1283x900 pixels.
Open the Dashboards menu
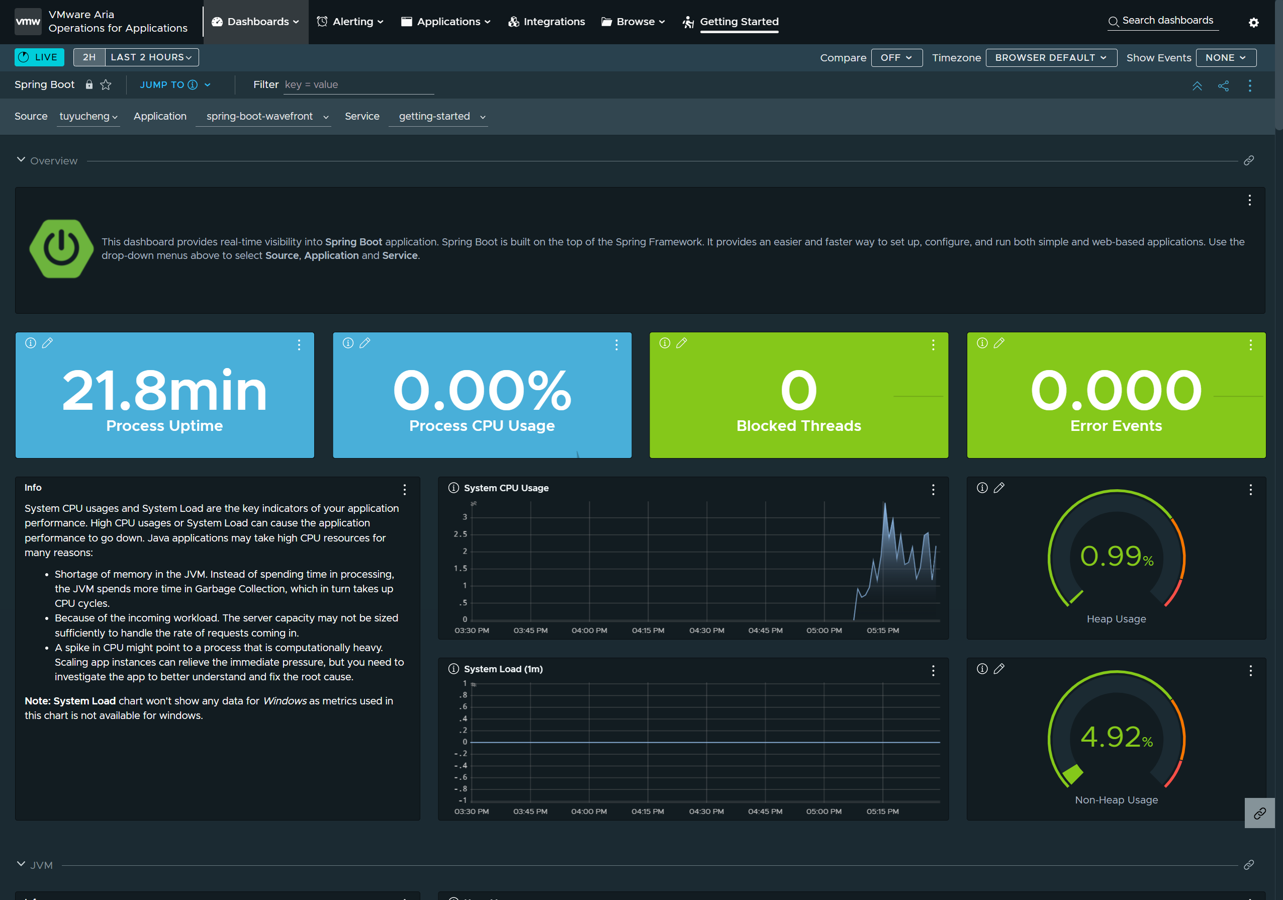(255, 22)
